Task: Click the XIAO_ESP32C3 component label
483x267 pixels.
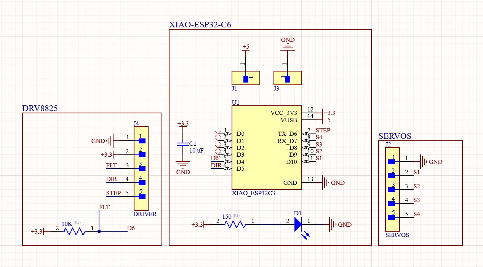Action: pyautogui.click(x=253, y=193)
